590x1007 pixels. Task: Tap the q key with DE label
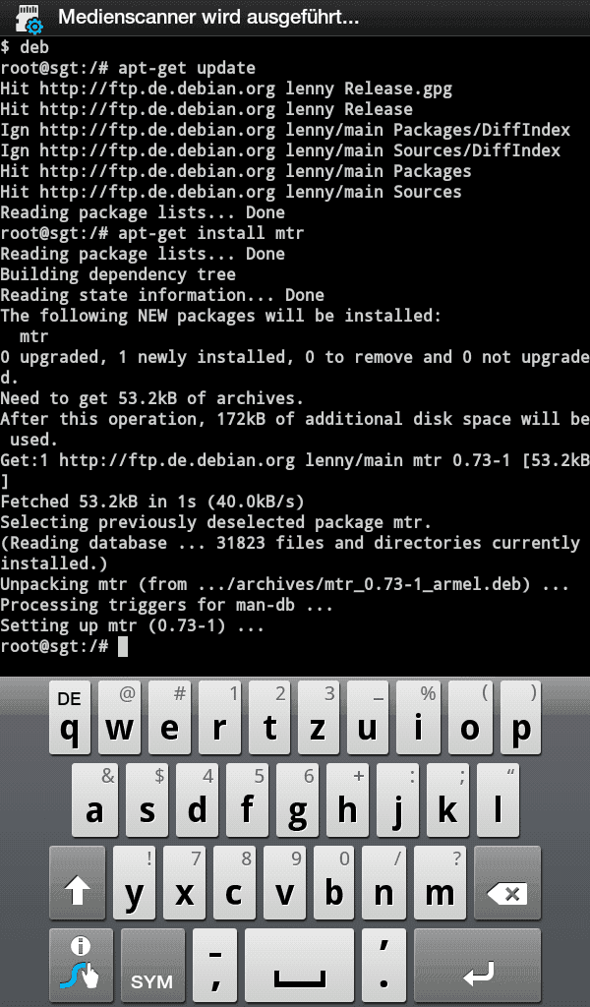[x=70, y=717]
